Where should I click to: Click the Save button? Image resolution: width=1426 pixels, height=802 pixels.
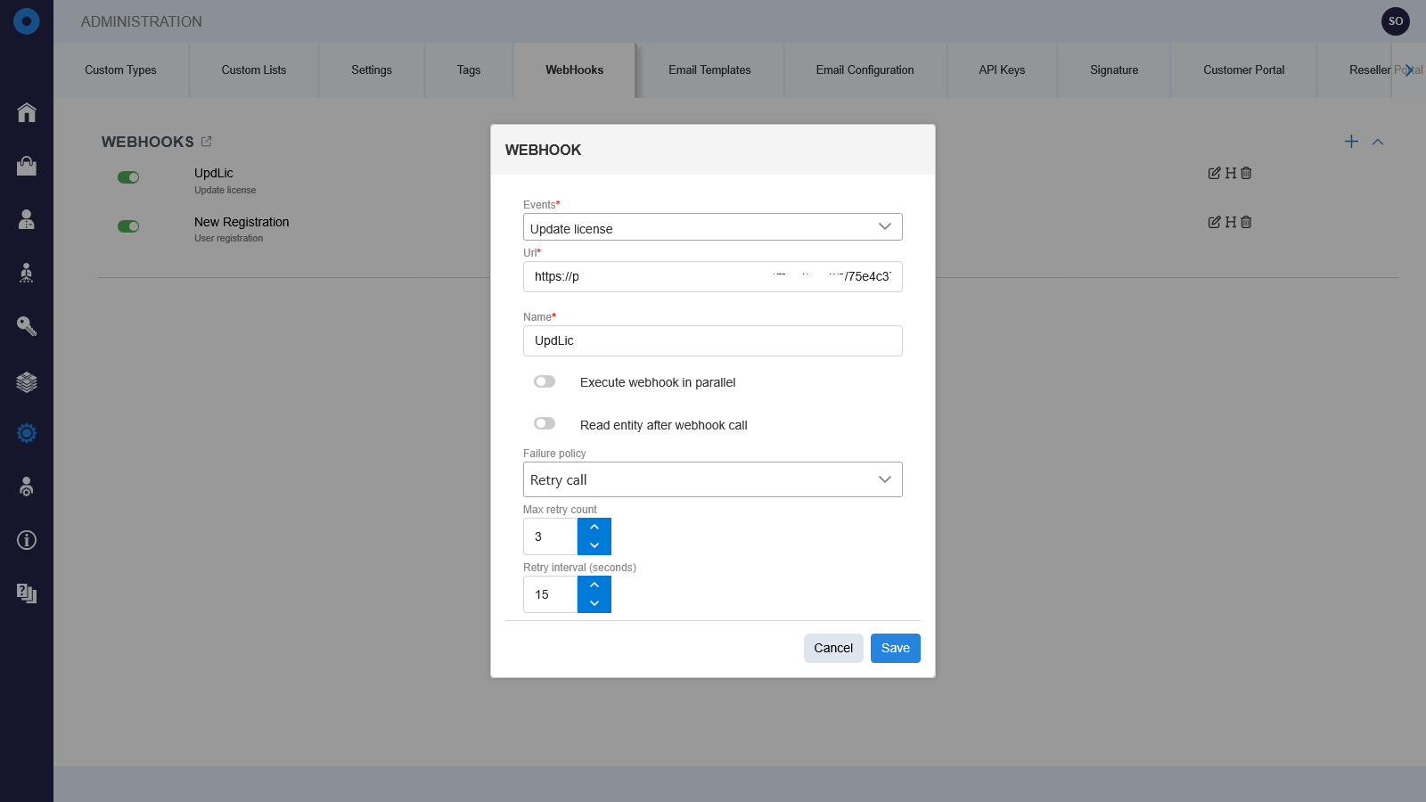(896, 648)
